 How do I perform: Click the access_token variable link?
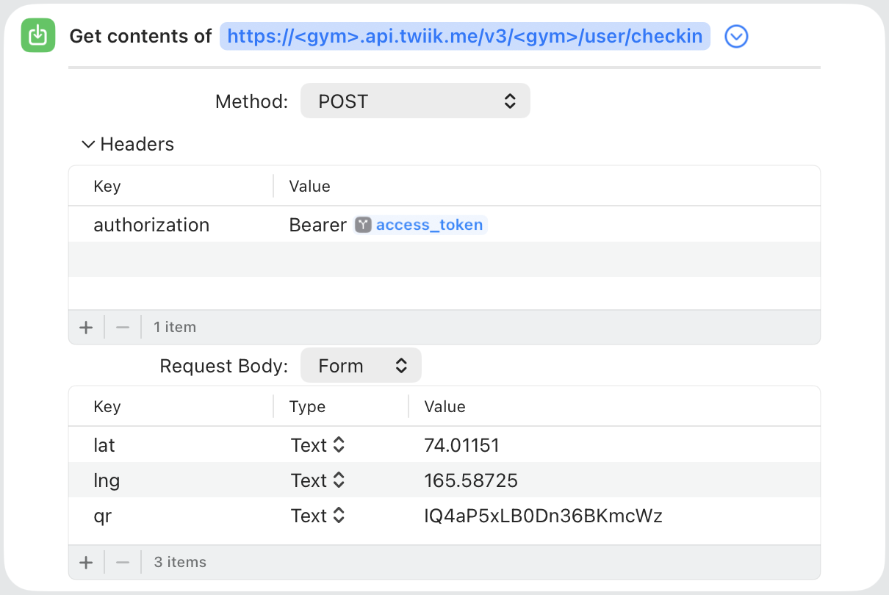coord(430,225)
